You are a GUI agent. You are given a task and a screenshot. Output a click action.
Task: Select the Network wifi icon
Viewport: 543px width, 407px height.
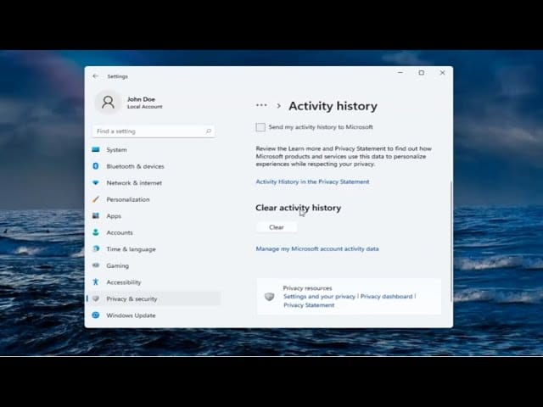96,183
